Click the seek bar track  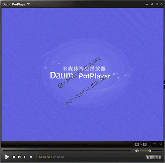(67, 151)
